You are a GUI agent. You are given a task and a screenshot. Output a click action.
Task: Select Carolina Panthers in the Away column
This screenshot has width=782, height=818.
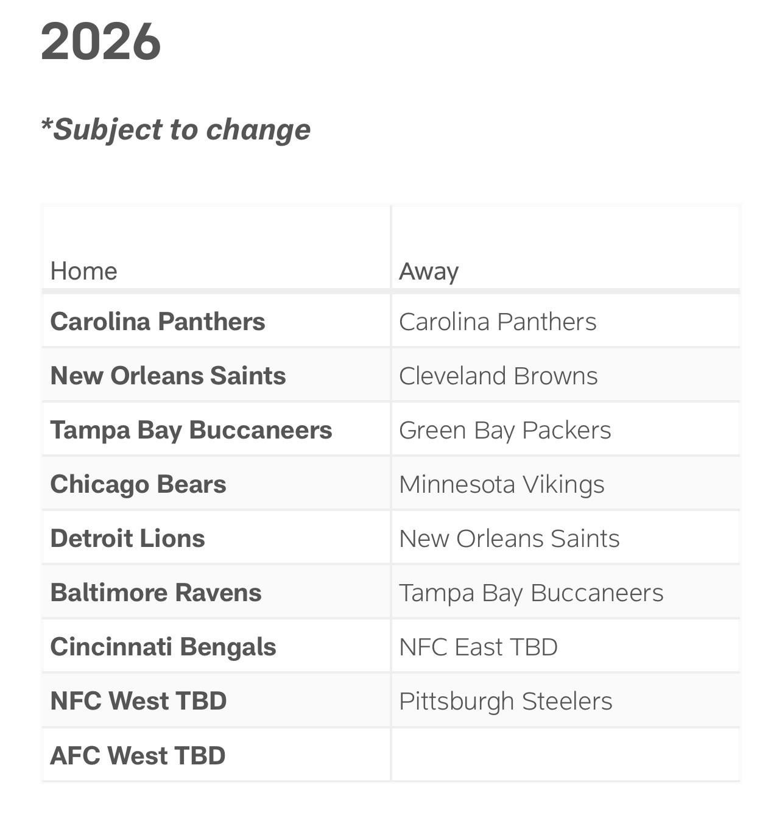[x=498, y=322]
